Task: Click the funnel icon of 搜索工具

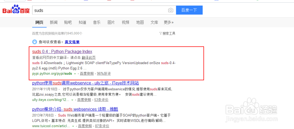Action: point(161,33)
